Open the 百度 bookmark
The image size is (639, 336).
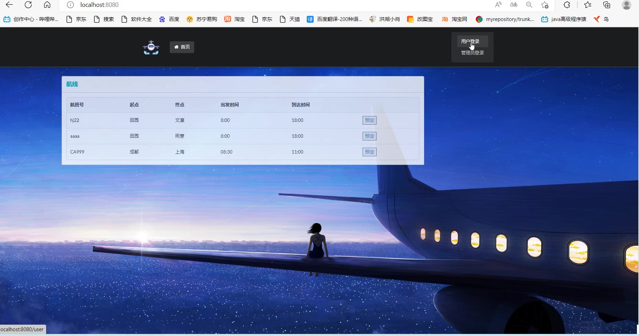coord(169,19)
